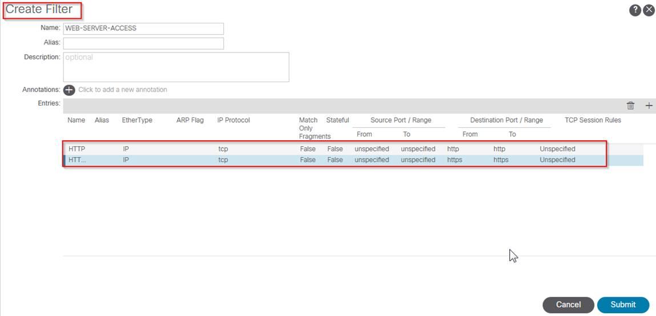Viewport: 656px width, 316px height.
Task: Click destination To 'http' cell
Action: [x=500, y=149]
